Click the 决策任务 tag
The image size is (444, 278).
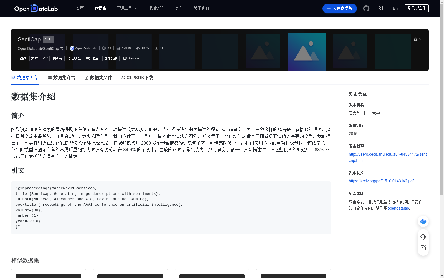point(93,58)
